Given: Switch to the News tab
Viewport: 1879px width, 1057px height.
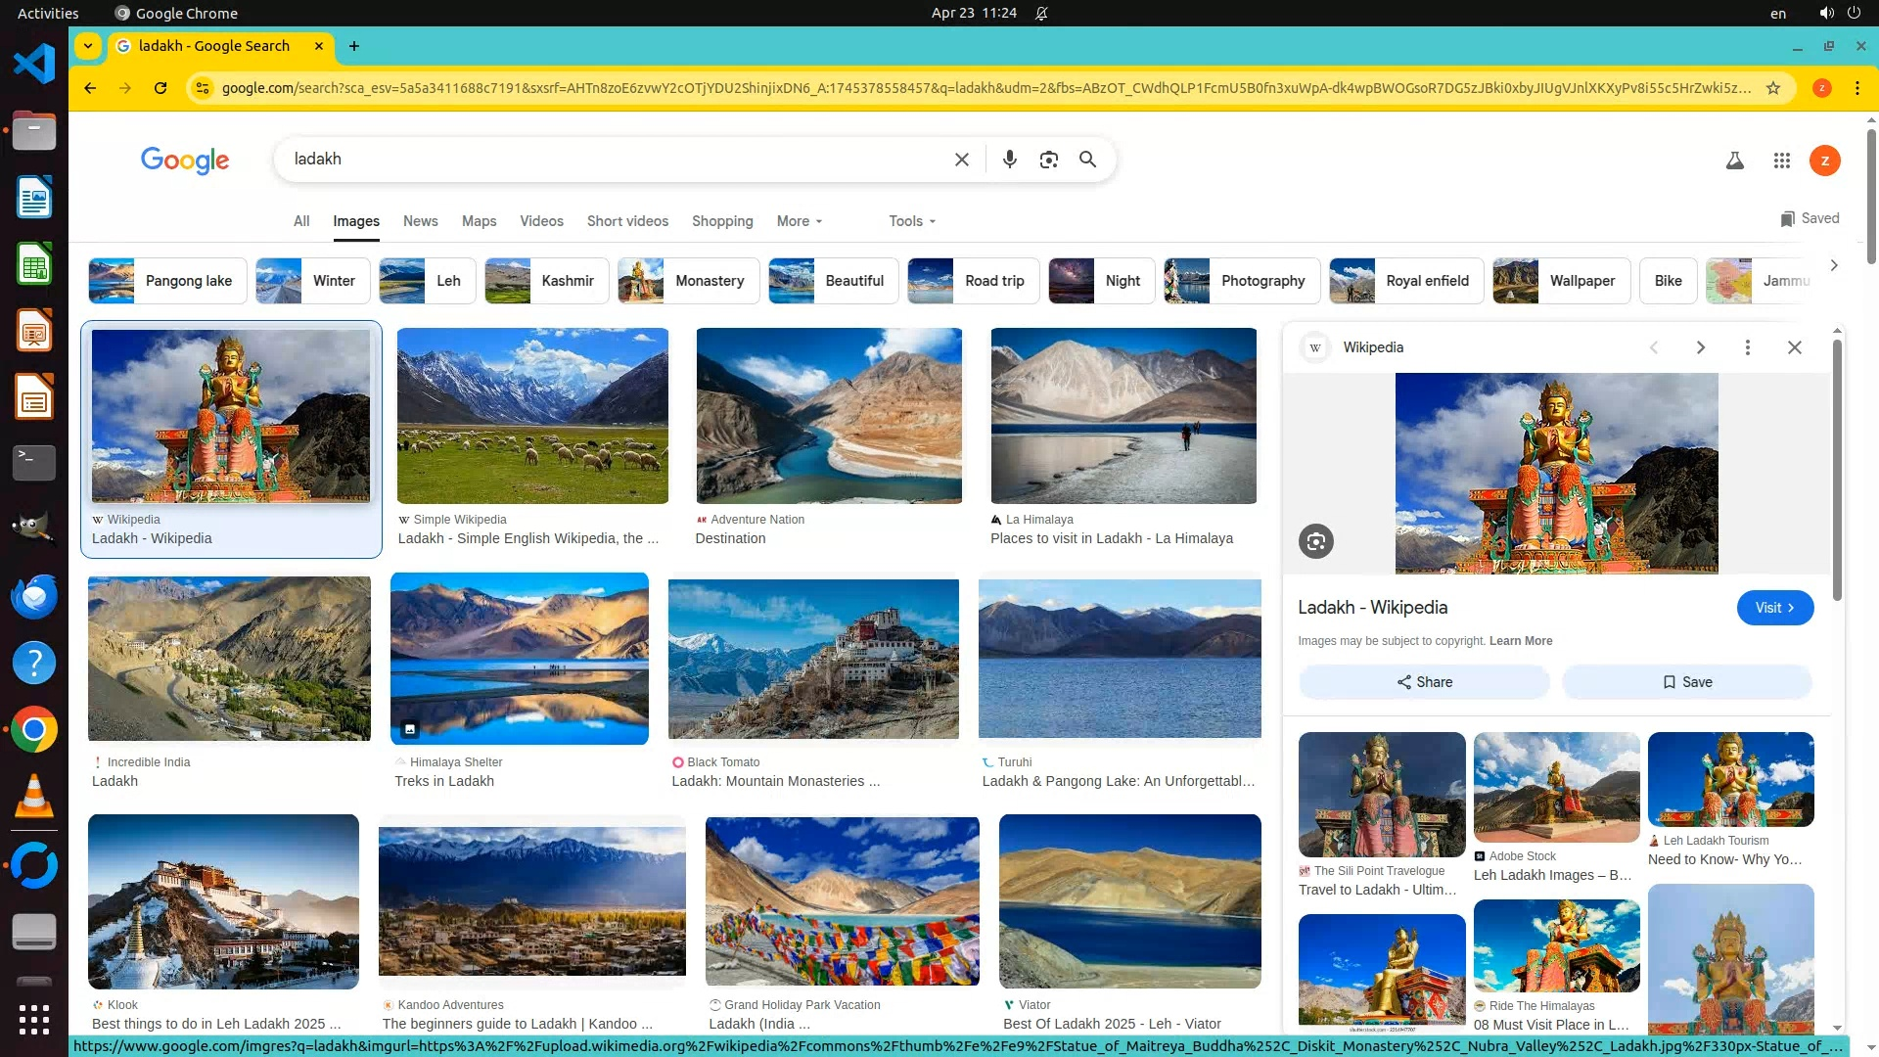Looking at the screenshot, I should tap(420, 221).
